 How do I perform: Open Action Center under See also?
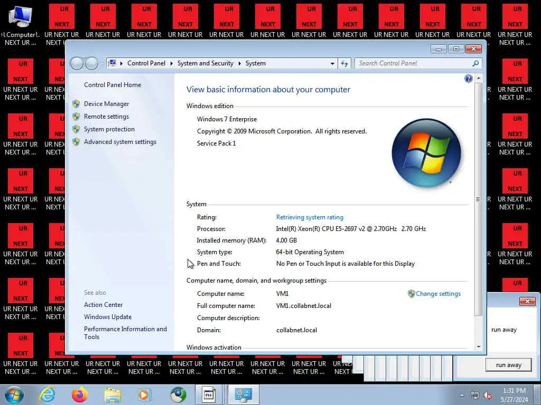[x=103, y=305]
